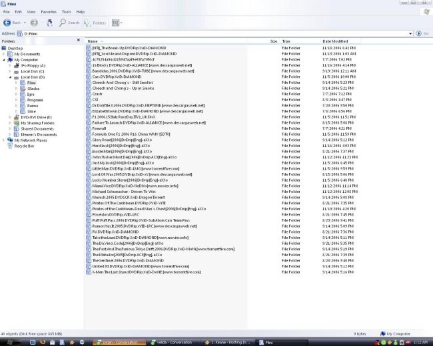Expand the DVD-RW Drive (E:) node
The width and height of the screenshot is (433, 346).
pyautogui.click(x=10, y=117)
